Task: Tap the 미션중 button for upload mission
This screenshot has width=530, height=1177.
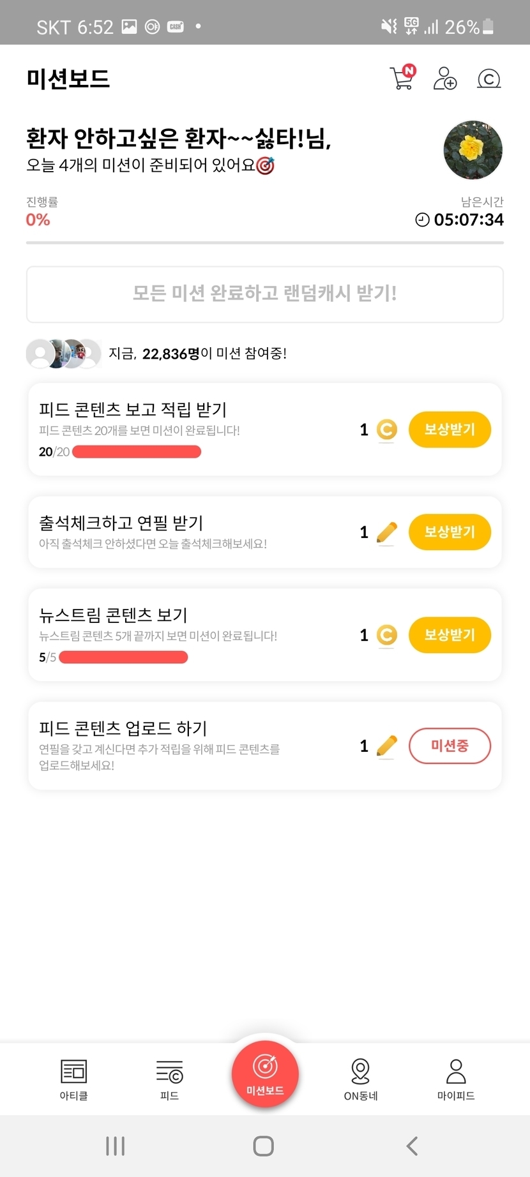Action: coord(450,746)
